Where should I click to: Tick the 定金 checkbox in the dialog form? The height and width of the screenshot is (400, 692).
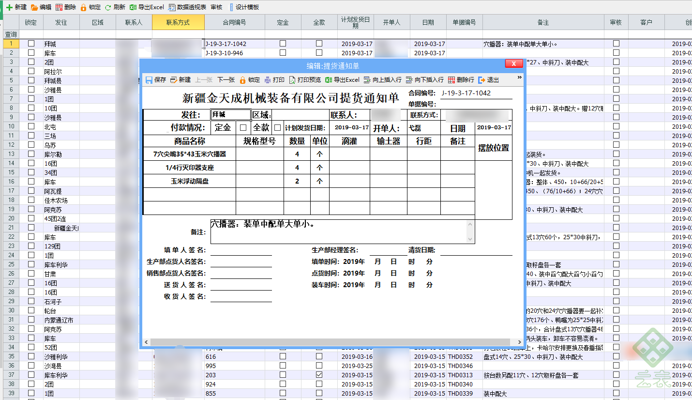click(x=243, y=128)
